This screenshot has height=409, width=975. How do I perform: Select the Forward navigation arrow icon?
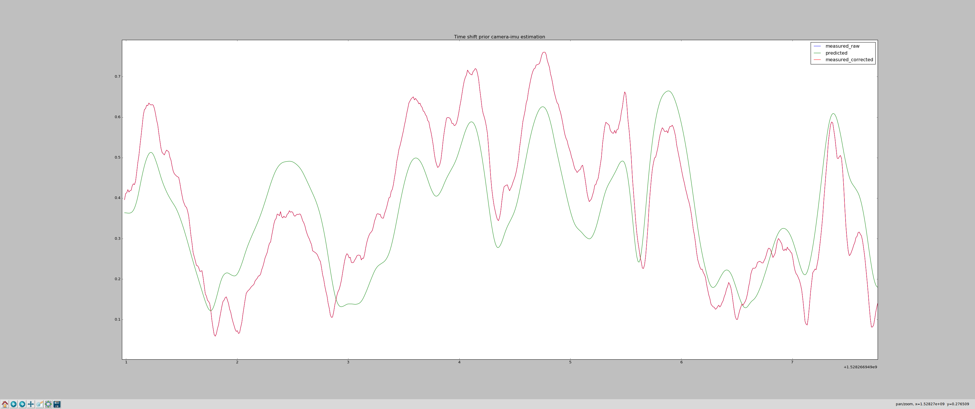[x=22, y=404]
